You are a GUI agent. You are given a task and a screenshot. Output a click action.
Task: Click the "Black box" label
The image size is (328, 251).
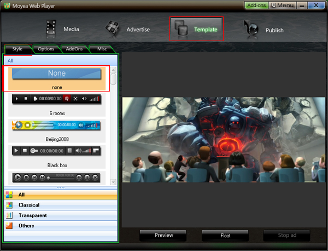click(x=57, y=166)
